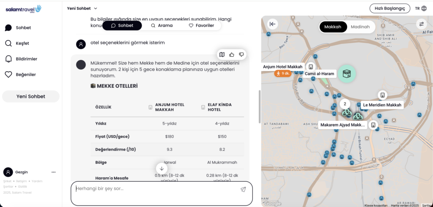The height and width of the screenshot is (207, 433).
Task: Open the Gizlilik footer link
Action: coord(23,187)
